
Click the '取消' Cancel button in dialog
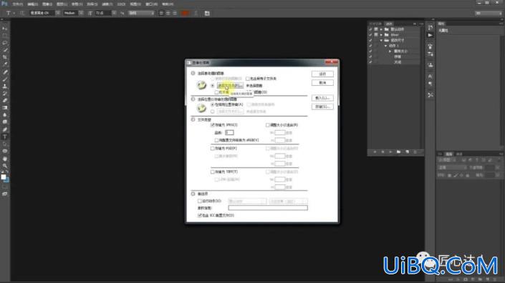point(322,83)
